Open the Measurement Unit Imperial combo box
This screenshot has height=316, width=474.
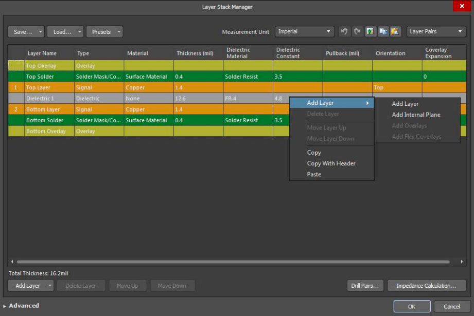(x=304, y=31)
